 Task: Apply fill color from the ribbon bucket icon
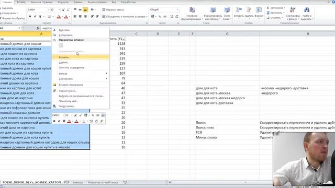59,17
